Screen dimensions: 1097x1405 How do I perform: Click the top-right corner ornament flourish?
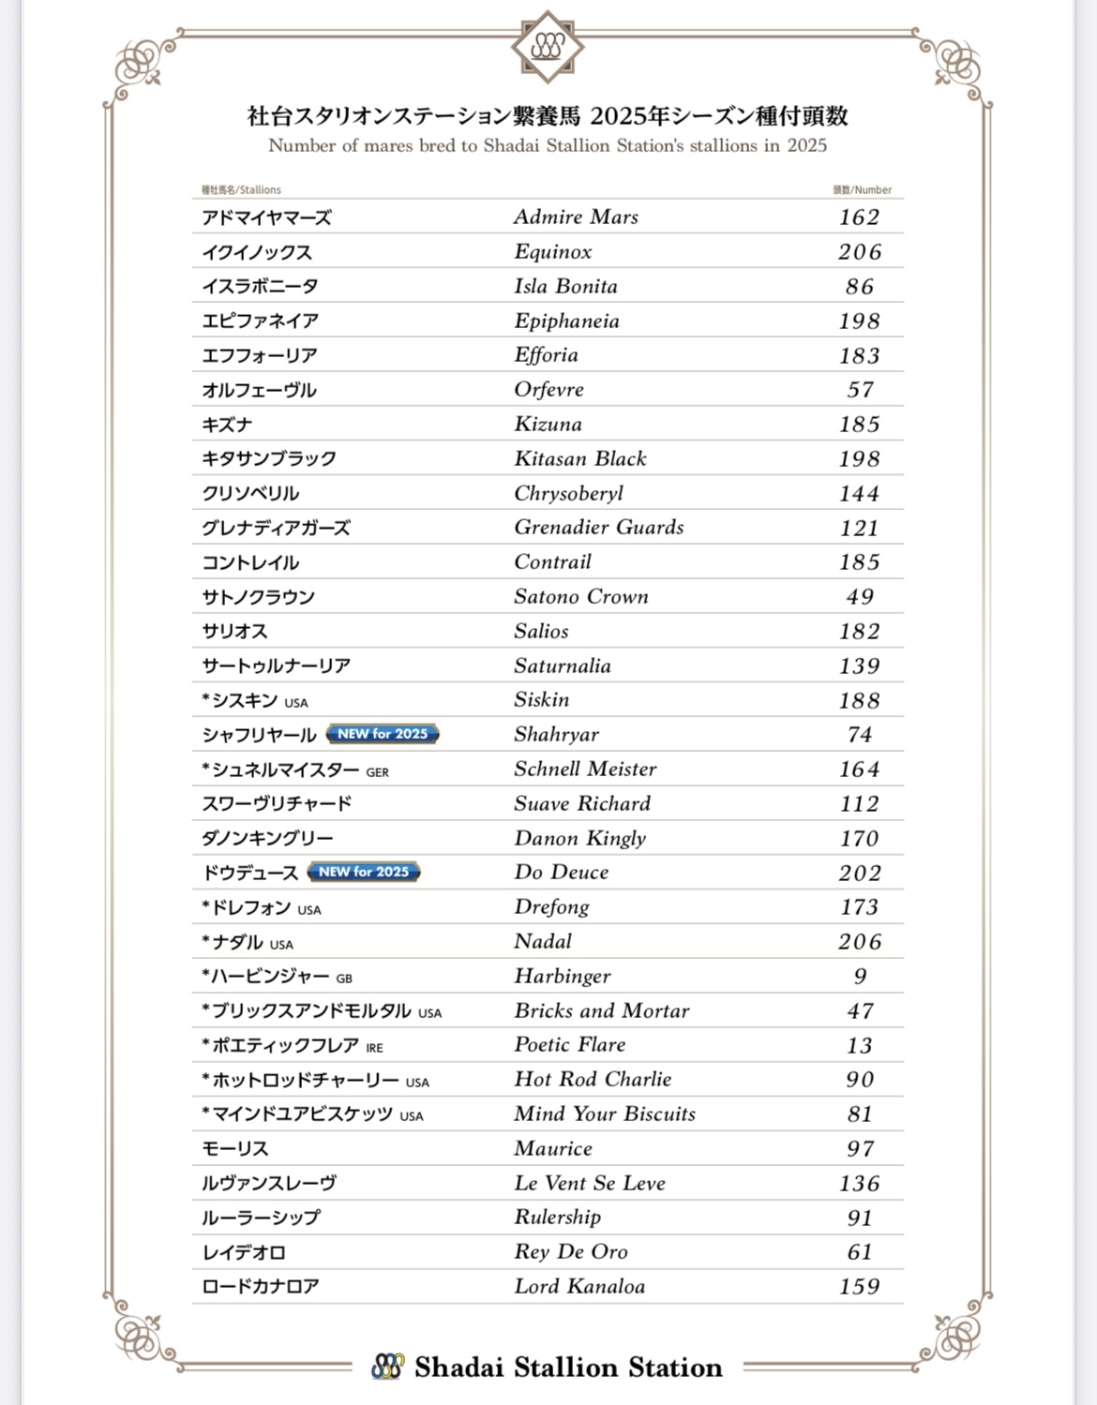tap(955, 66)
